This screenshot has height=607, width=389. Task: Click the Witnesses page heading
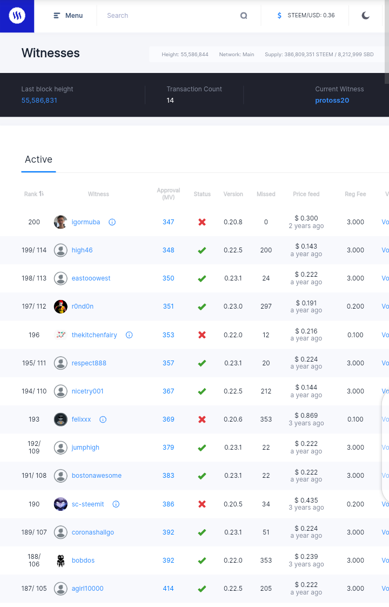(x=51, y=53)
